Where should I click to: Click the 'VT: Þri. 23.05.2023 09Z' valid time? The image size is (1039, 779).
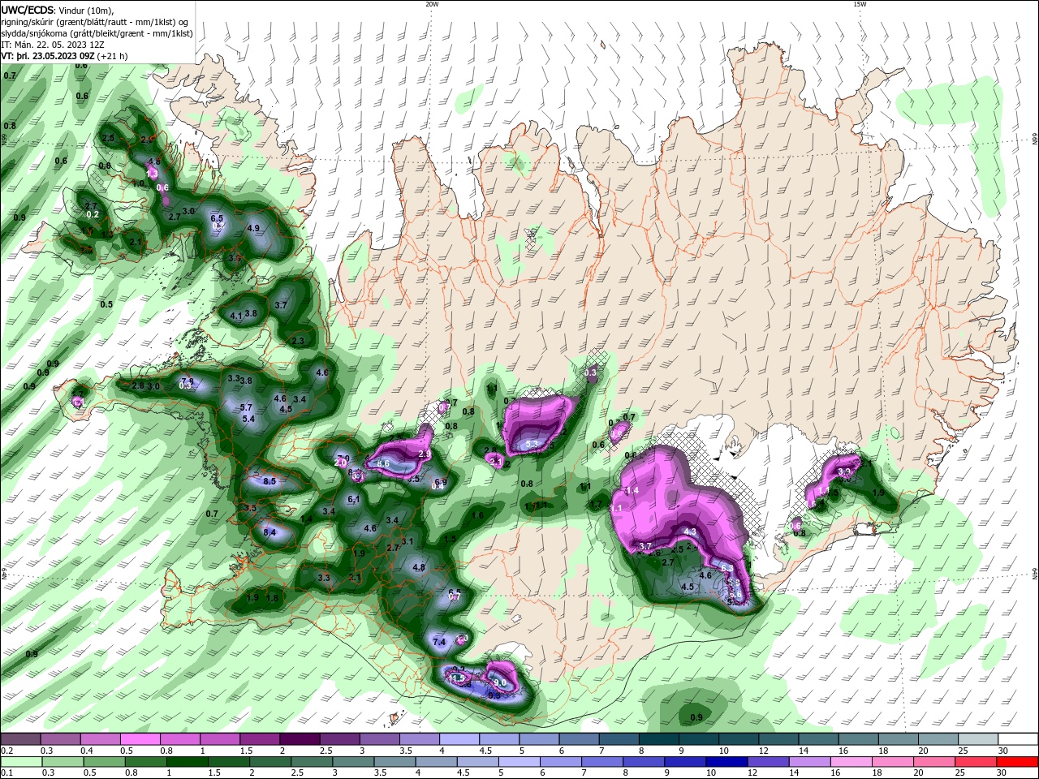pos(49,56)
